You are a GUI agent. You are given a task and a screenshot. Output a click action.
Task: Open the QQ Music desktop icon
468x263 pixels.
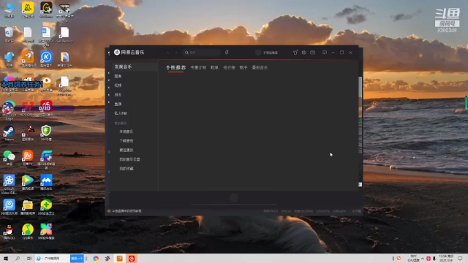click(x=28, y=232)
